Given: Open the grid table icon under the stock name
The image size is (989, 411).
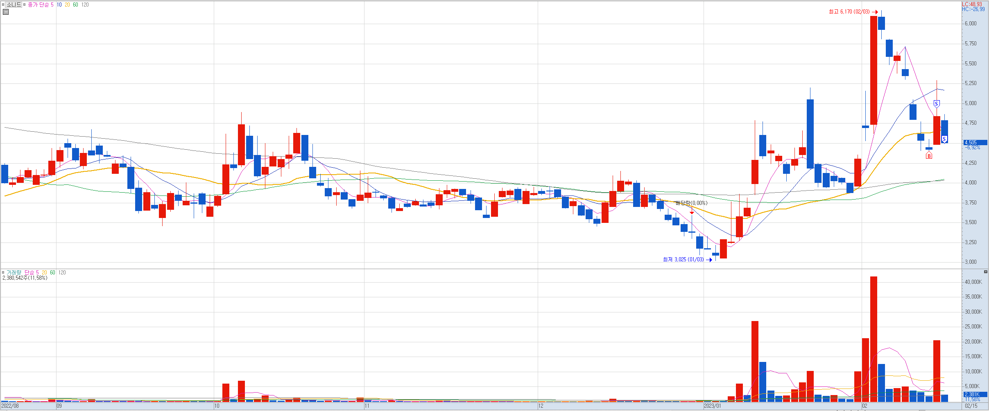Looking at the screenshot, I should (6, 12).
